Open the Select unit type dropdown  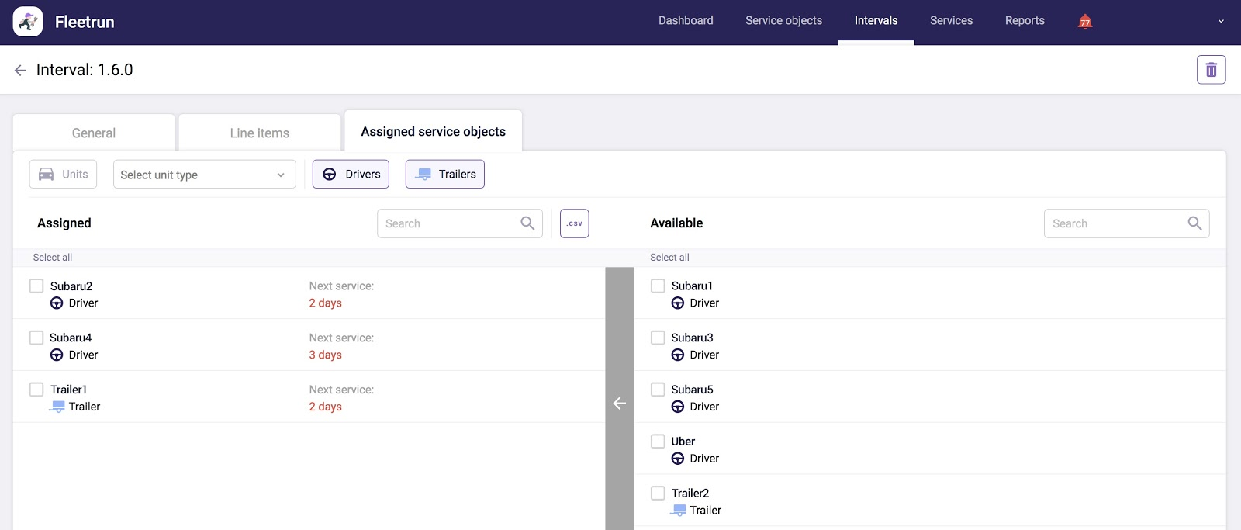point(204,175)
